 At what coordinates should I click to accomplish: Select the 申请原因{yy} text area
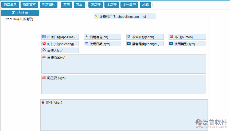(x=123, y=64)
